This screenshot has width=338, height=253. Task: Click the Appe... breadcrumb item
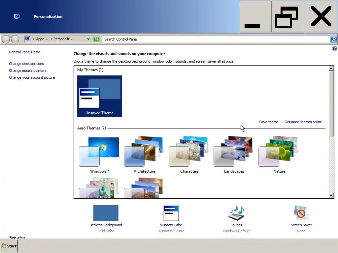pos(42,39)
